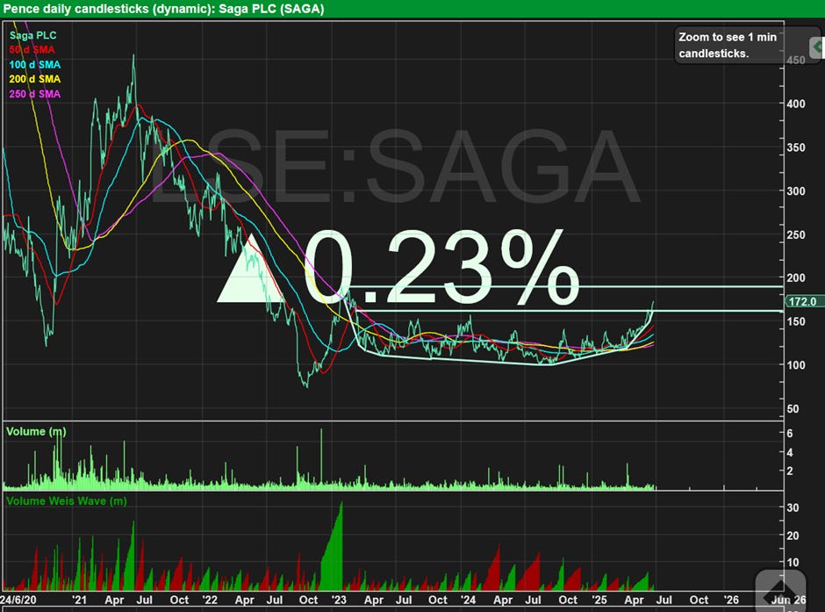
Task: Click the 300 price axis label
Action: point(795,191)
